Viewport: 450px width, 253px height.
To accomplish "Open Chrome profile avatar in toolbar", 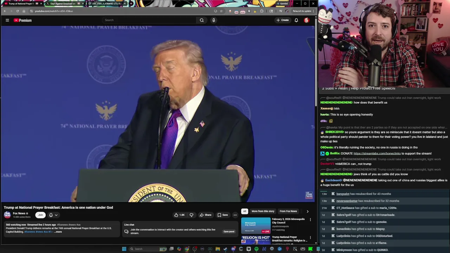I will click(x=287, y=11).
